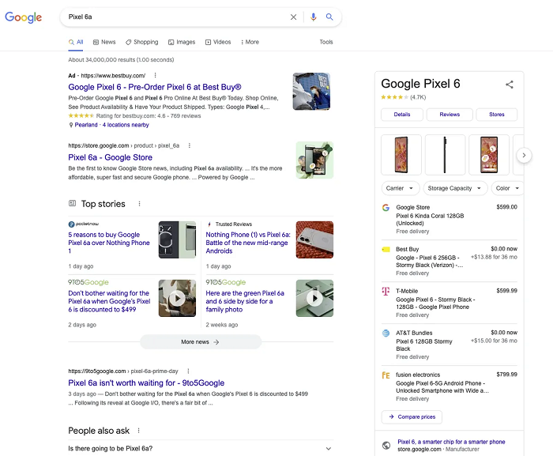553x456 pixels.
Task: Open Pixel 6a - Google Store result
Action: click(x=111, y=157)
